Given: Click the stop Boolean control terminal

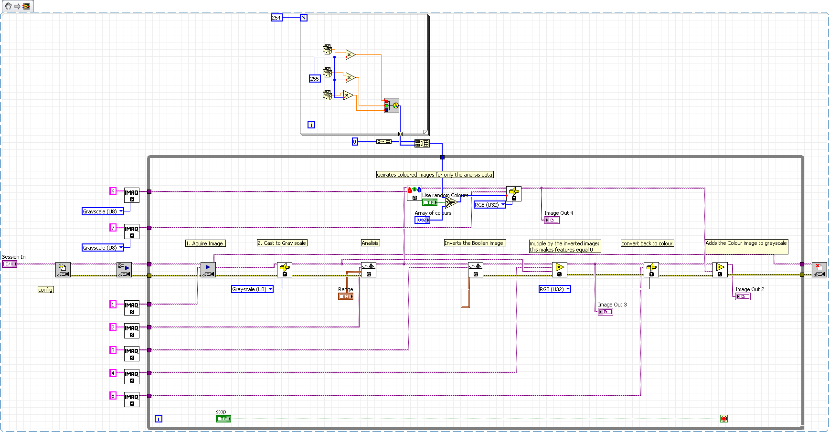Looking at the screenshot, I should [223, 419].
